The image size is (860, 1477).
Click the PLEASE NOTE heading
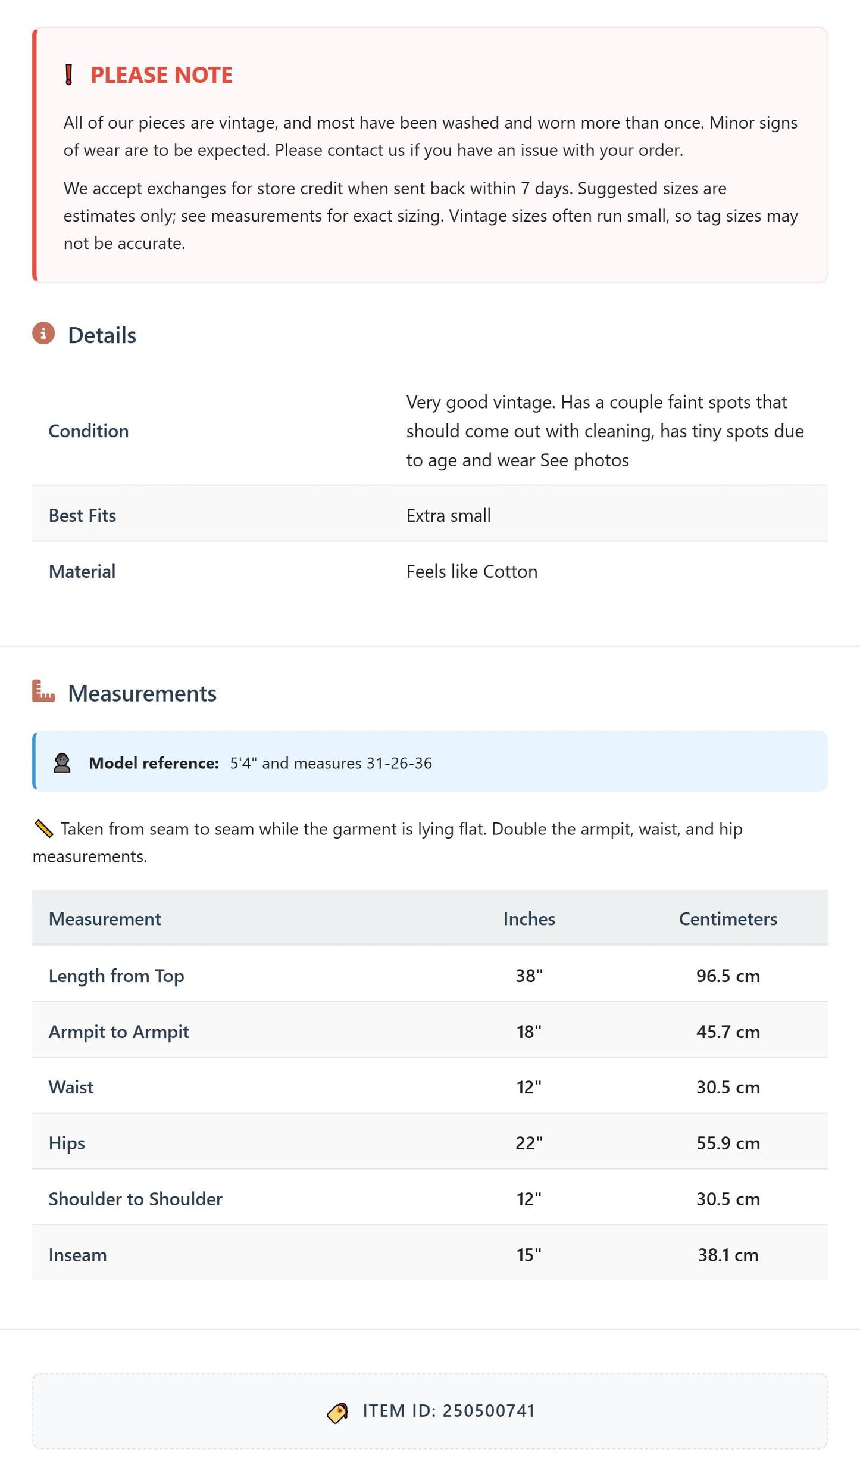click(161, 75)
